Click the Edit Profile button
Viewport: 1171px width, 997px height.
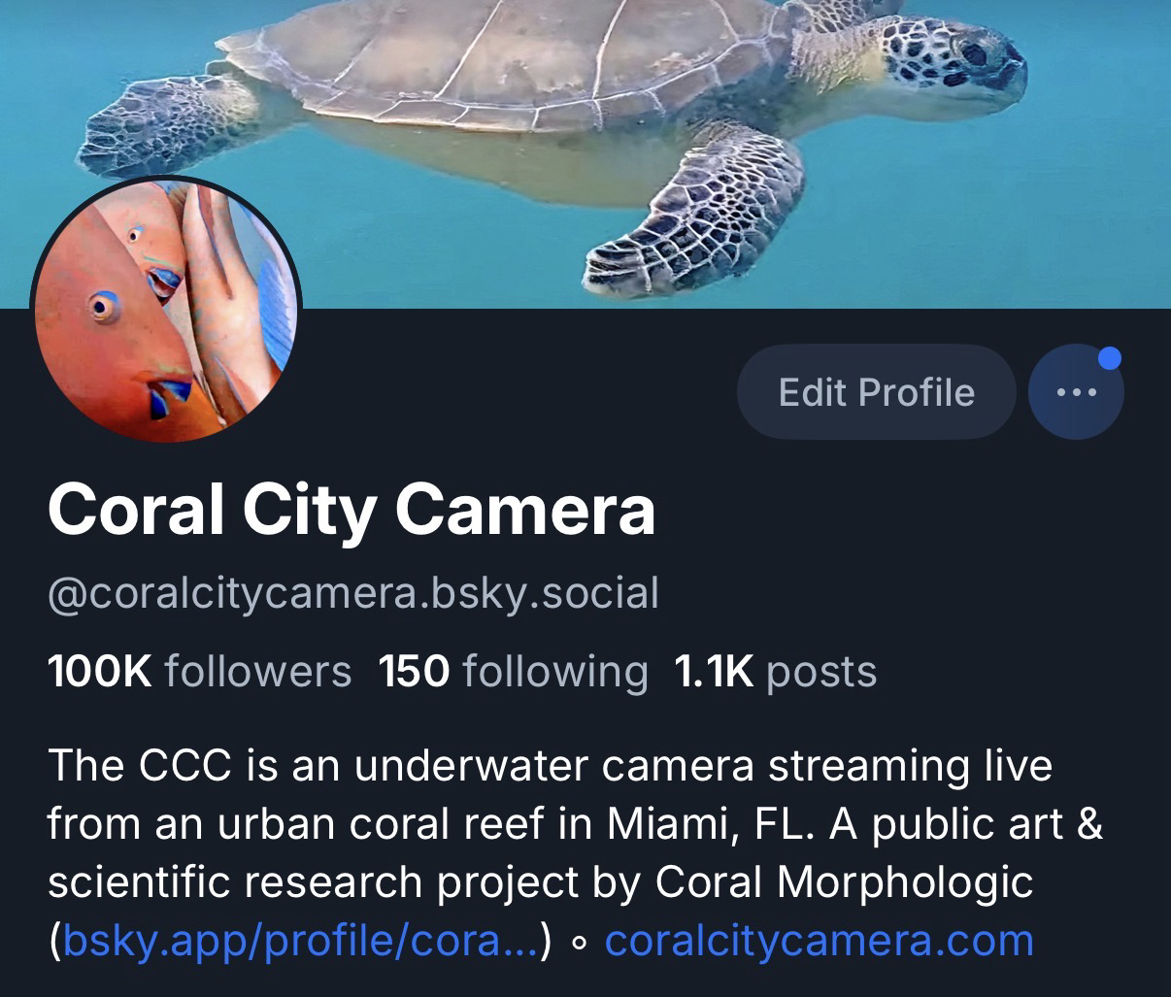[x=876, y=392]
